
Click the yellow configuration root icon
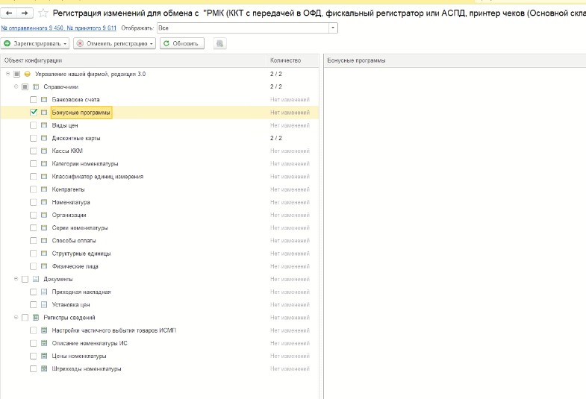coord(27,74)
